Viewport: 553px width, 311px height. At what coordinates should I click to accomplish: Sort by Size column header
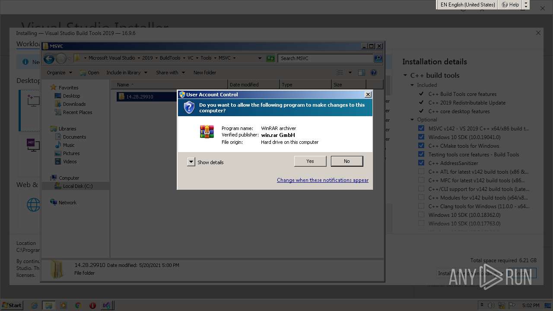pos(349,85)
